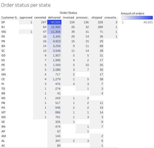Select the canceled column header

pyautogui.click(x=40, y=17)
